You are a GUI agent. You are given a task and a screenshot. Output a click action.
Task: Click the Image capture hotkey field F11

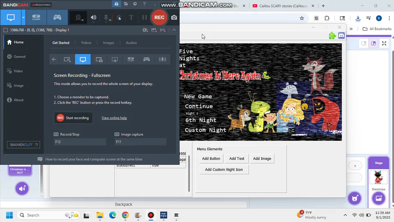[141, 142]
